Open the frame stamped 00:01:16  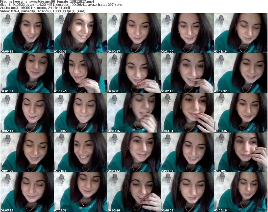pyautogui.click(x=241, y=33)
